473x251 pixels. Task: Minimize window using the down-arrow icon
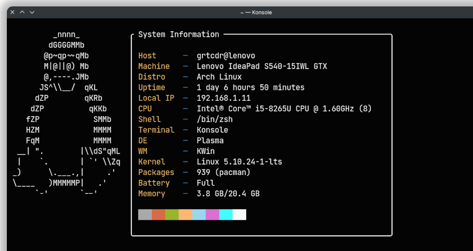32,12
